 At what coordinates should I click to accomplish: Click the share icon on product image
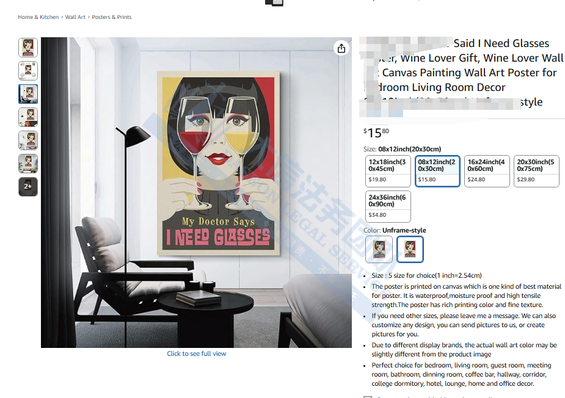click(x=341, y=48)
